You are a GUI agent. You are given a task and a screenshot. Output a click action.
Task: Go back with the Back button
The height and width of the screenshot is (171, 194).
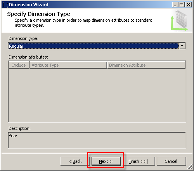coord(75,161)
